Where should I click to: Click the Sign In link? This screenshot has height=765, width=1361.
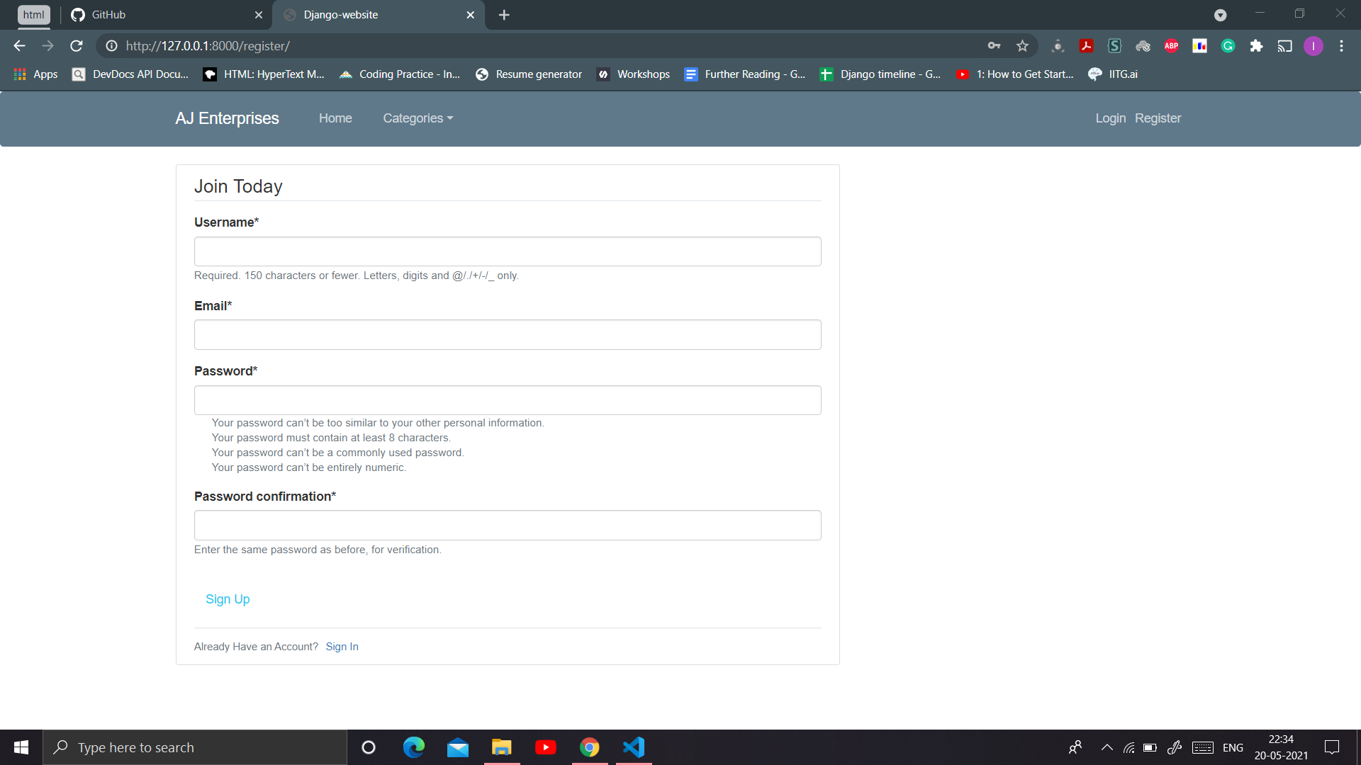pos(342,646)
